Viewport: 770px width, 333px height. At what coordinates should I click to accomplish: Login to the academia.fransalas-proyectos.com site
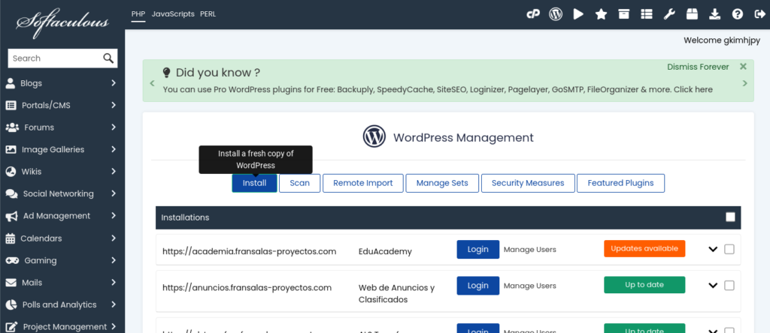[477, 249]
